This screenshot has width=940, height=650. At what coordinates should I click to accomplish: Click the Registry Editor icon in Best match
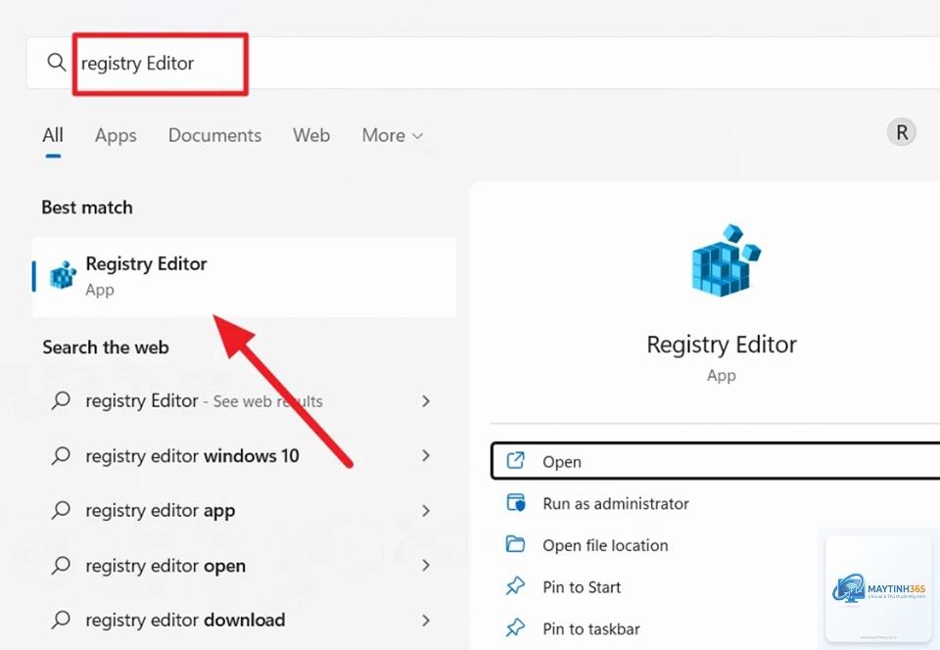coord(63,275)
